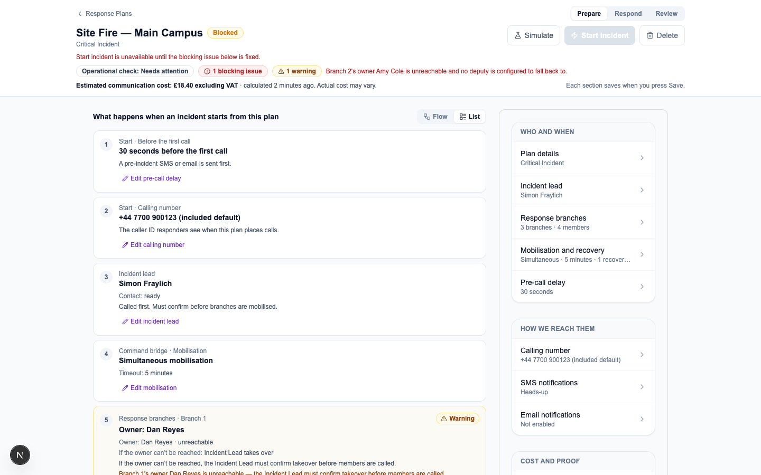Click the pencil icon for calling number
Viewport: 761px width, 475px height.
point(125,245)
